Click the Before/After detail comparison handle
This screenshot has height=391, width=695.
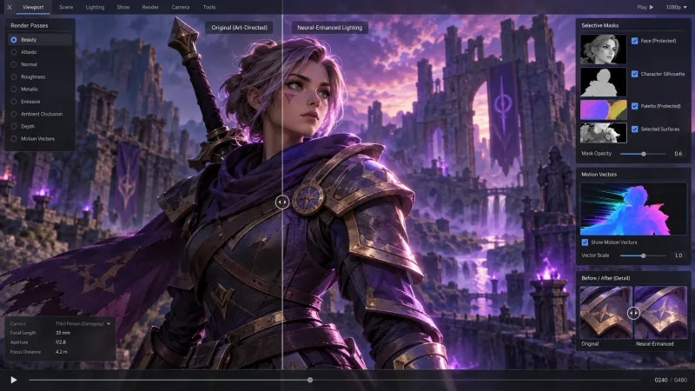[x=633, y=313]
